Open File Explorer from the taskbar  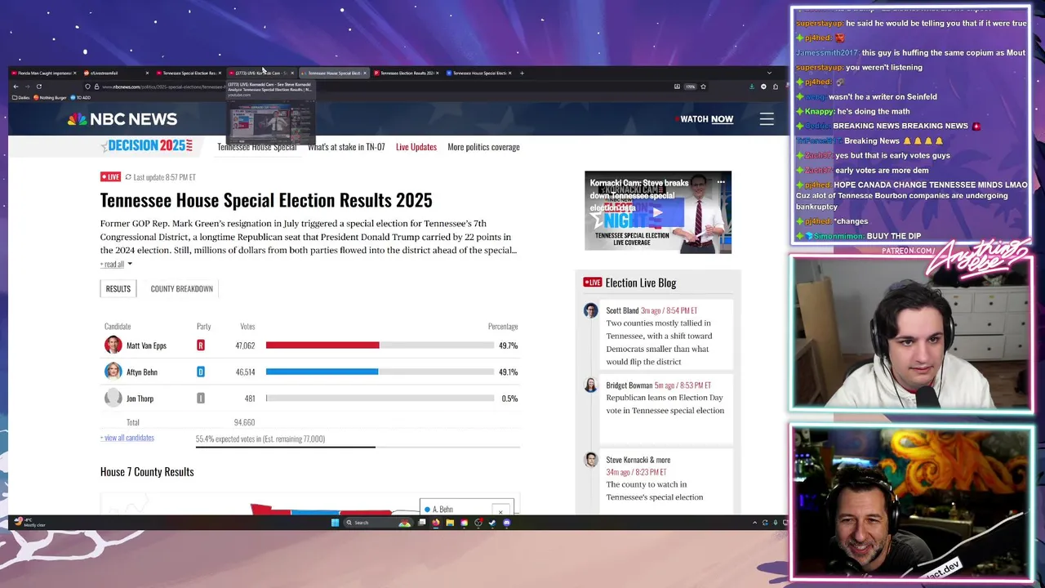click(x=450, y=523)
